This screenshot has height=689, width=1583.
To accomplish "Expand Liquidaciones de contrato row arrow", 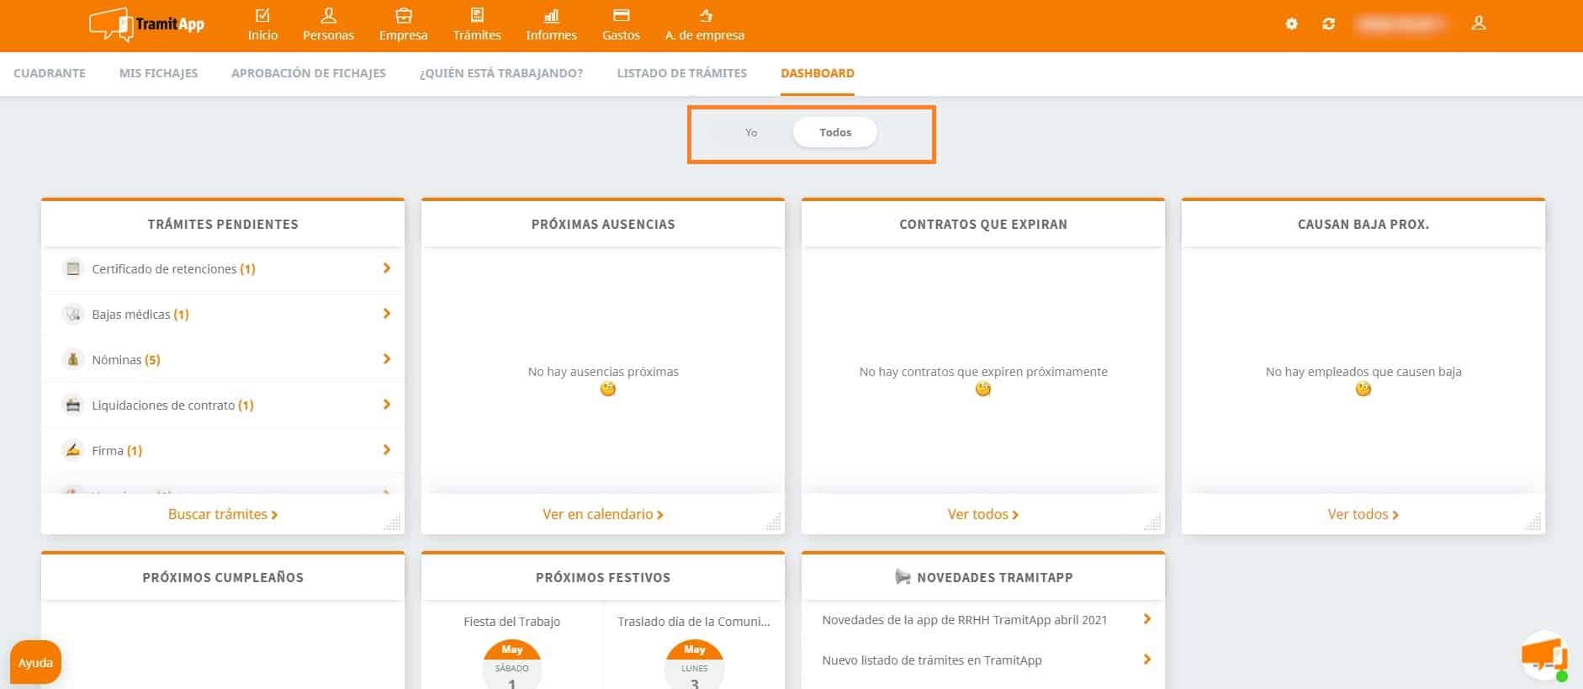I will 387,405.
